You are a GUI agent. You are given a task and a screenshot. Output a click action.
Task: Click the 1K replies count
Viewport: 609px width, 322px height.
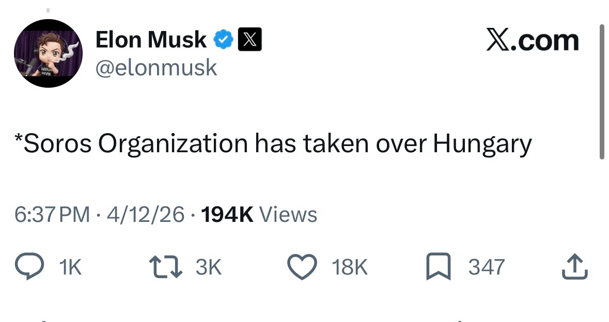(70, 267)
